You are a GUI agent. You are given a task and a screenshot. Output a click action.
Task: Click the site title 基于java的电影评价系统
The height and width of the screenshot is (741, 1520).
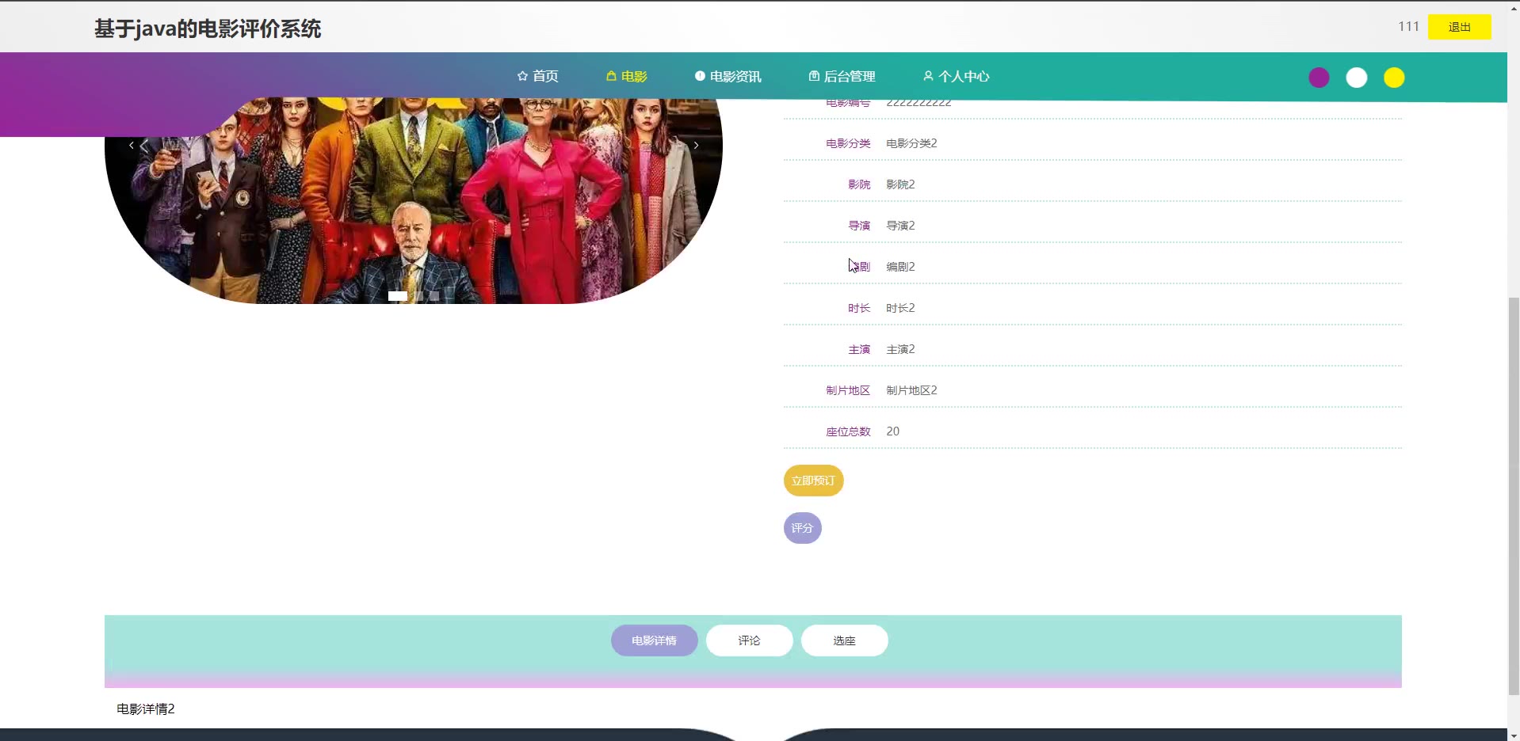[208, 29]
